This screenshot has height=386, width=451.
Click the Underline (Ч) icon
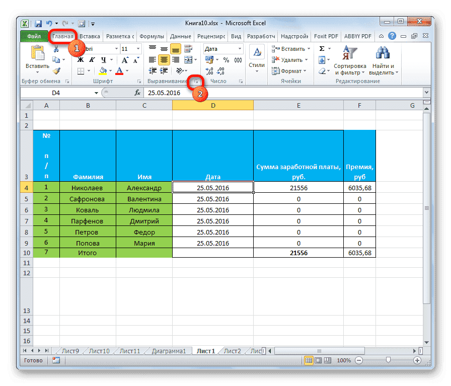point(103,60)
